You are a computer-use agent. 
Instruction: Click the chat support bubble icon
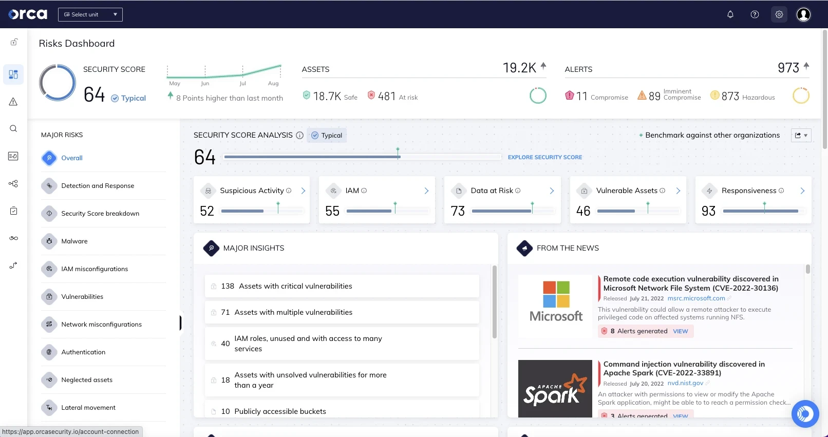pyautogui.click(x=805, y=413)
